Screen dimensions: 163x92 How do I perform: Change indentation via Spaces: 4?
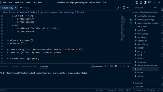pos(112,90)
